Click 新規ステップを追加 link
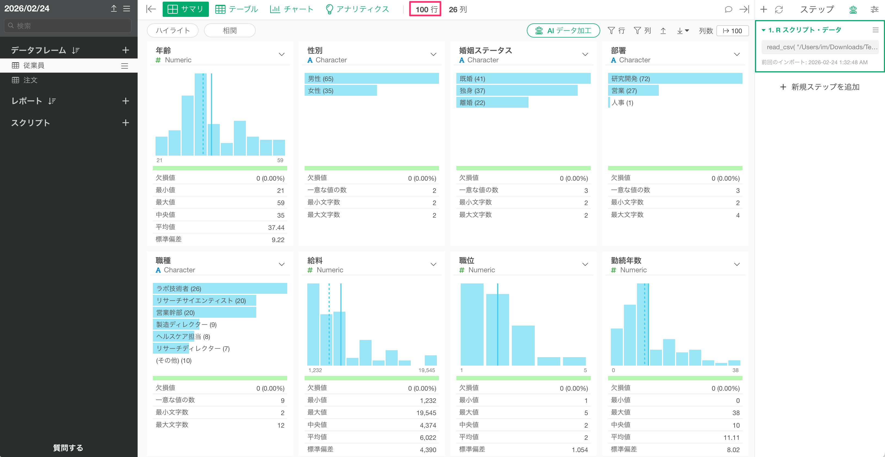The width and height of the screenshot is (885, 457). point(820,87)
